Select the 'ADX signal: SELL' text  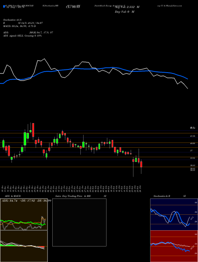click(13, 36)
